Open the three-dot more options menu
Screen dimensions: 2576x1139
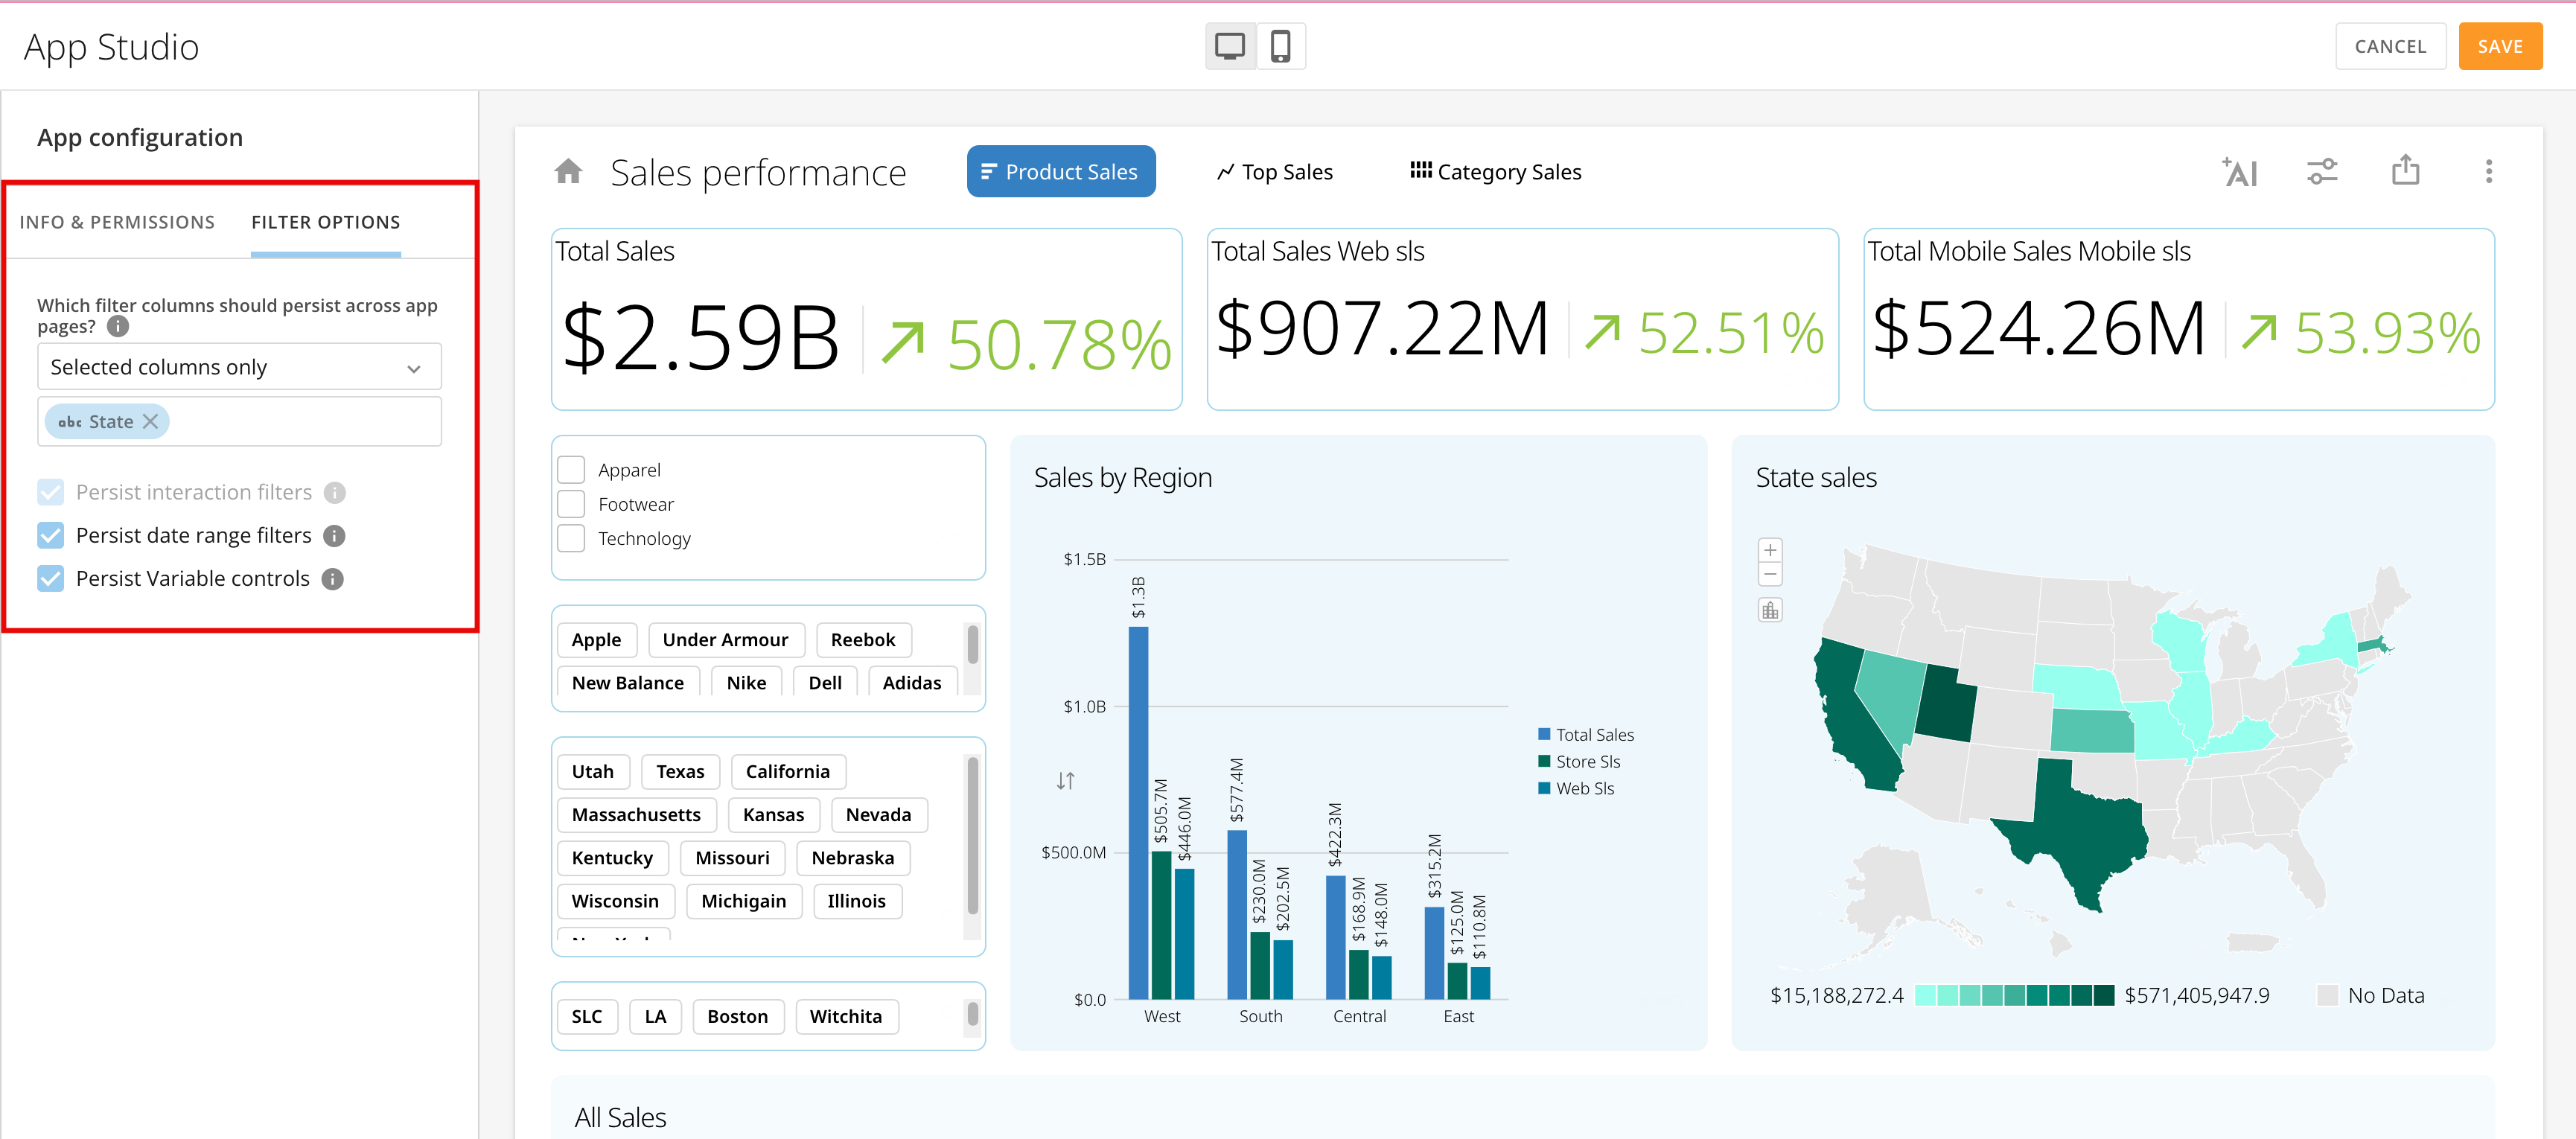(2488, 172)
